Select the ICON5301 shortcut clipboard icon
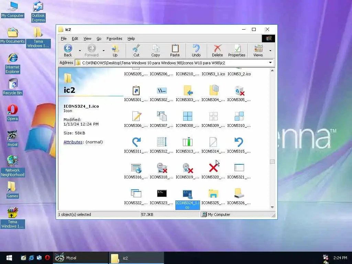This screenshot has width=352, height=264. pyautogui.click(x=136, y=91)
